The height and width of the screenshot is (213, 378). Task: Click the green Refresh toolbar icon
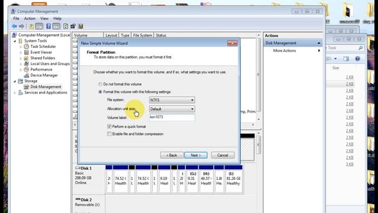[x=66, y=26]
